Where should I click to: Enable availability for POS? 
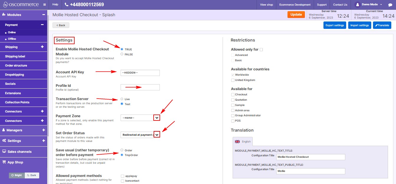233,121
